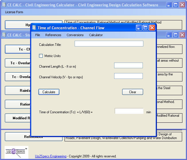The height and width of the screenshot is (160, 187).
Task: Click the Hy button in main window
Action: click(x=18, y=25)
